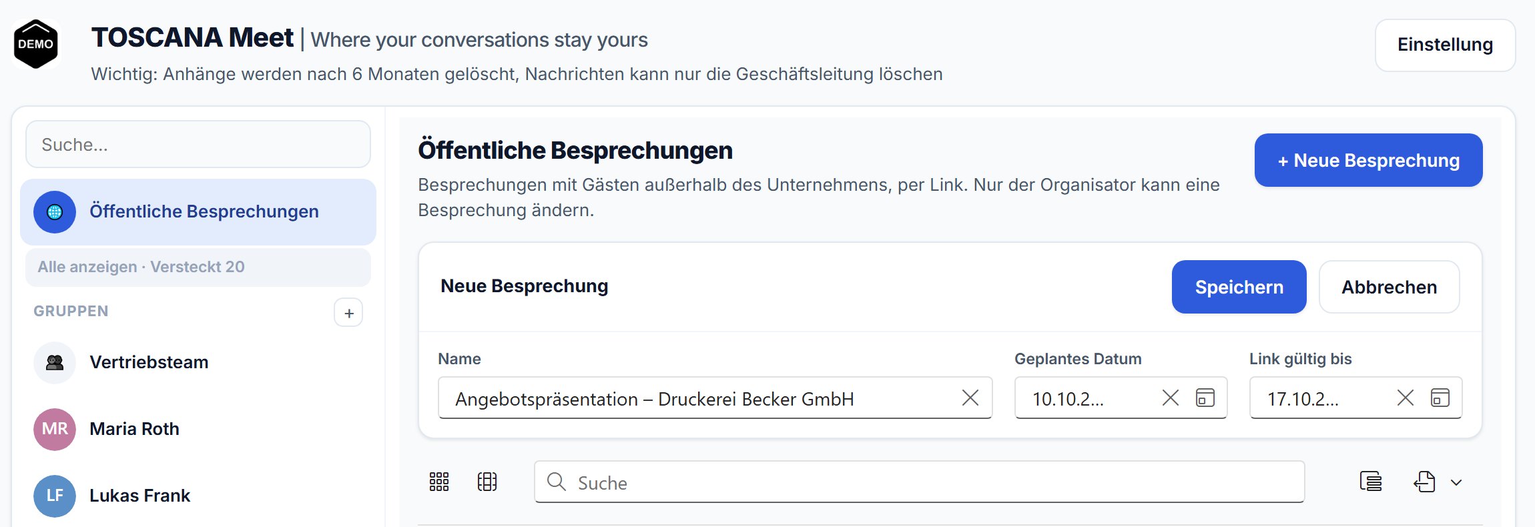Clear the Geplantes Datum value

click(1170, 398)
